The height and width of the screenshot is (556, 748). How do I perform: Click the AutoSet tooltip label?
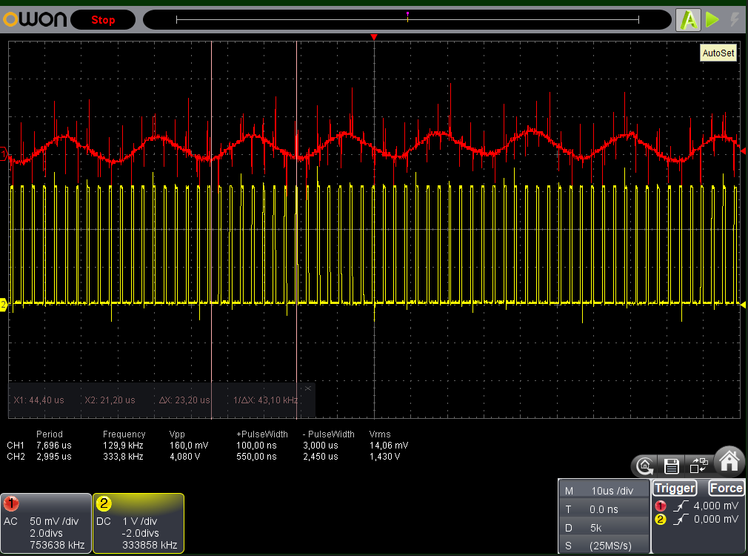(x=718, y=53)
